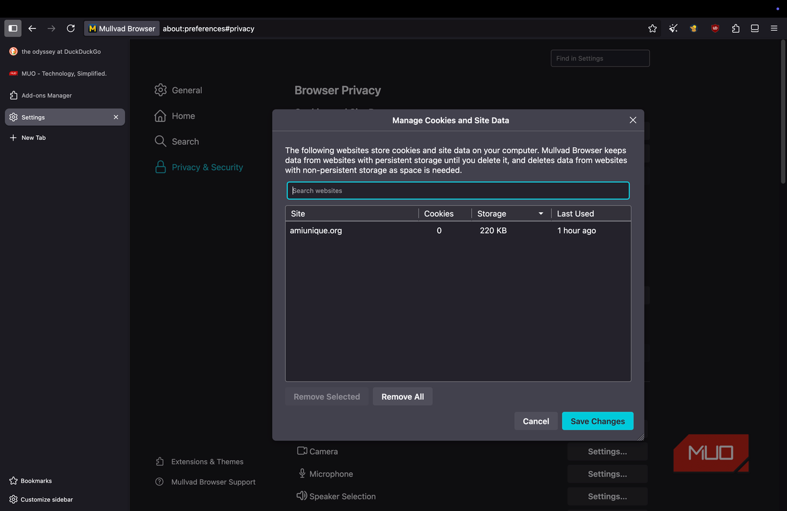Go back with the back arrow
Image resolution: width=787 pixels, height=511 pixels.
coord(32,28)
